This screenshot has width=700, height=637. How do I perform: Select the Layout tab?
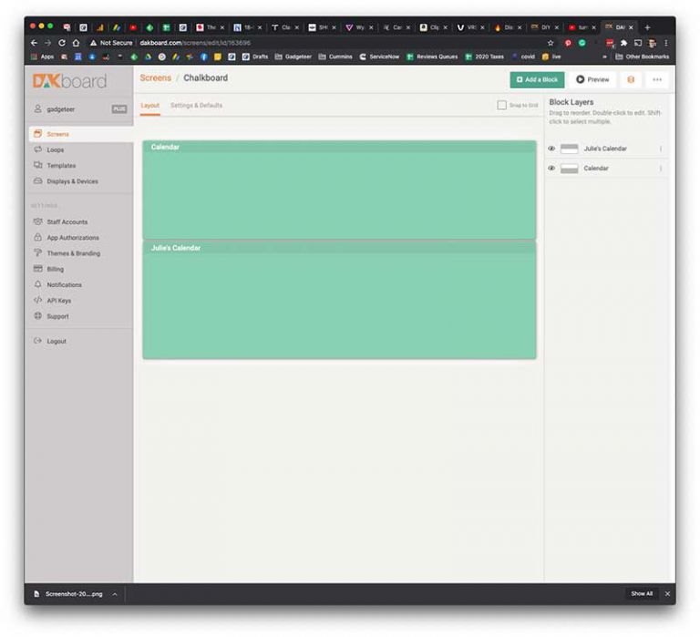pos(149,106)
